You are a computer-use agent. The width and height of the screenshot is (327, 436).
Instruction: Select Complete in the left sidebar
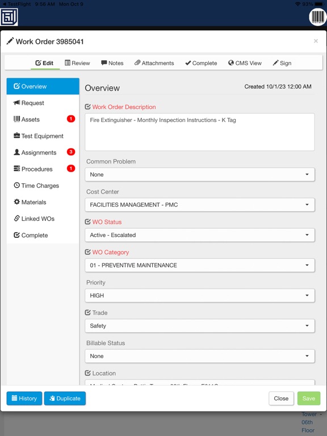[43, 235]
